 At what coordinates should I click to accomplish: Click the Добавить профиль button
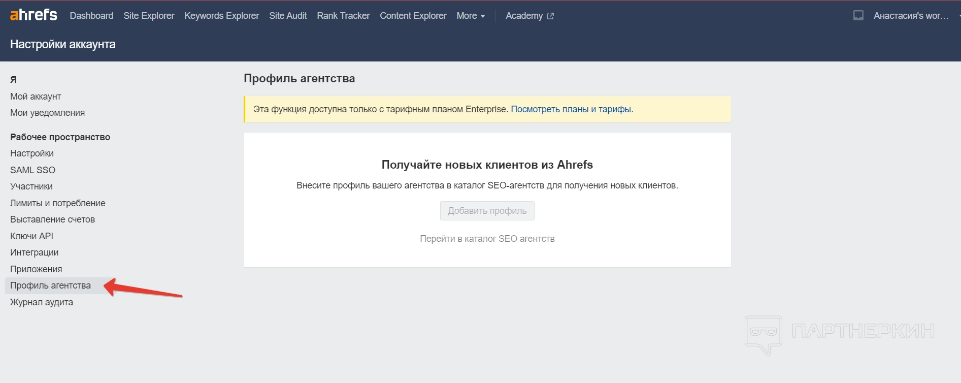point(487,211)
